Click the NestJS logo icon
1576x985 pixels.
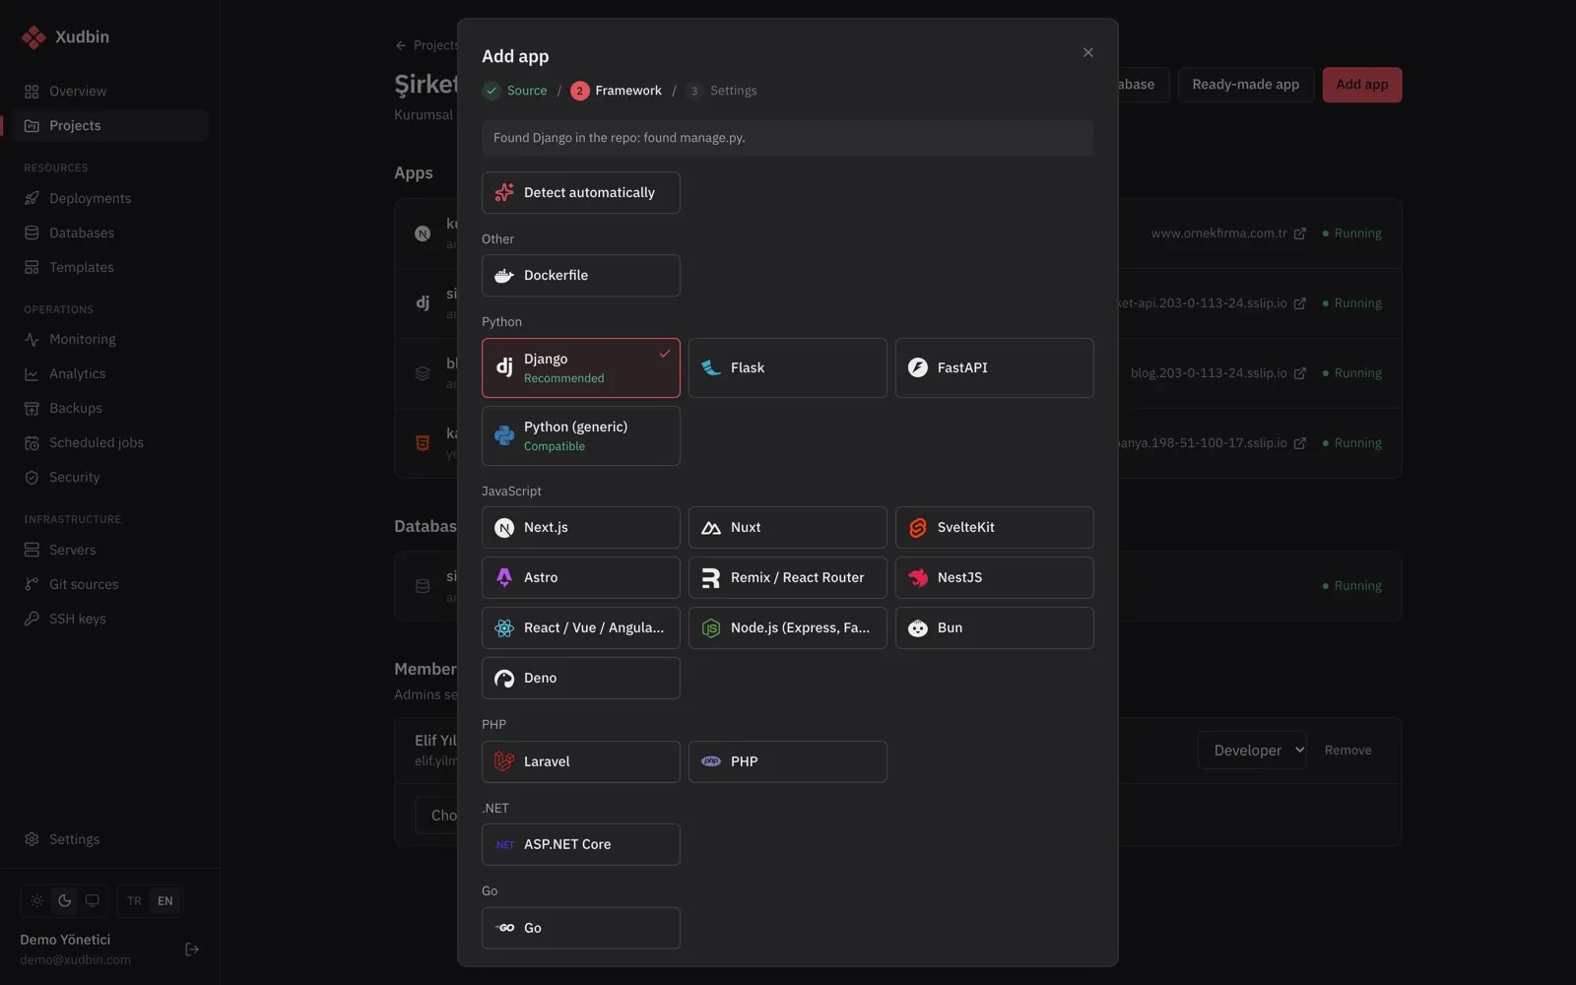tap(918, 578)
